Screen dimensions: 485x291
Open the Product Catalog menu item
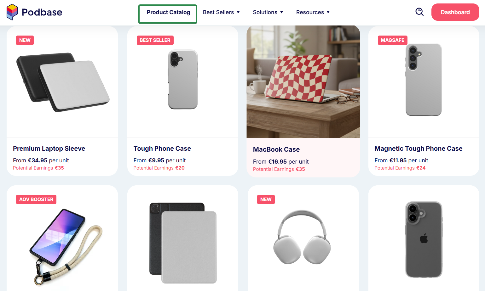(168, 12)
